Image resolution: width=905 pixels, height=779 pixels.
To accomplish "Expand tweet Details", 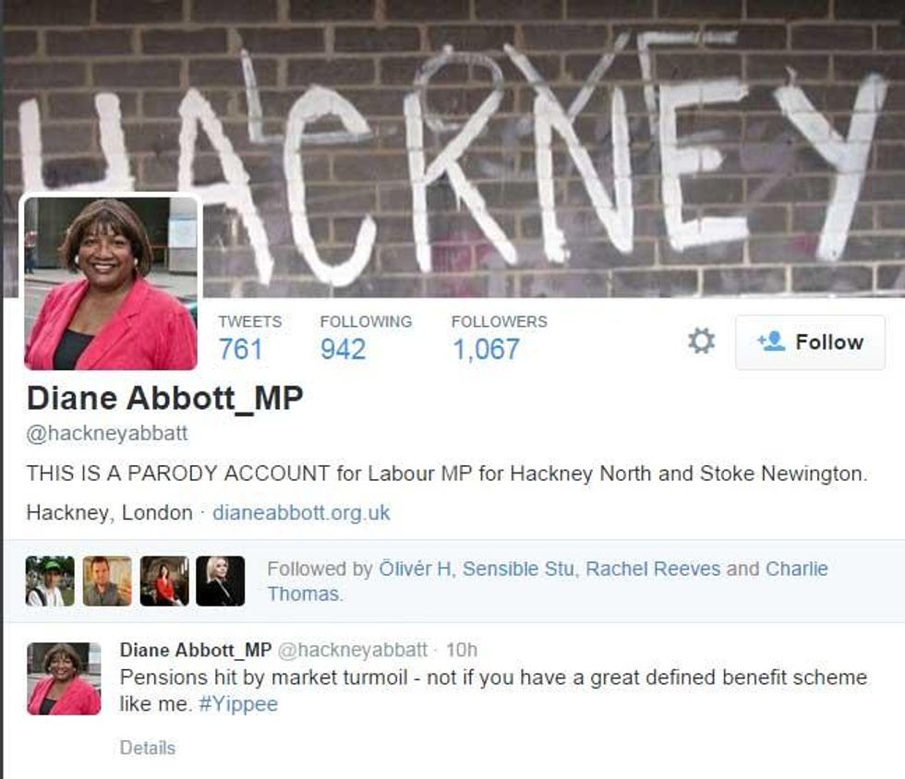I will pyautogui.click(x=147, y=748).
